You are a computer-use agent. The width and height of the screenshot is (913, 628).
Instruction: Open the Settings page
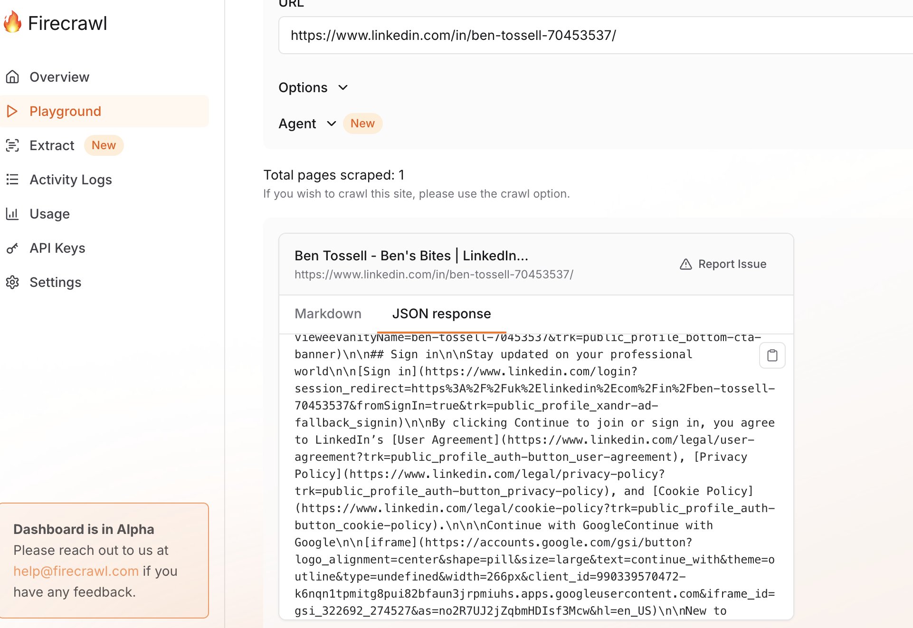(x=105, y=282)
